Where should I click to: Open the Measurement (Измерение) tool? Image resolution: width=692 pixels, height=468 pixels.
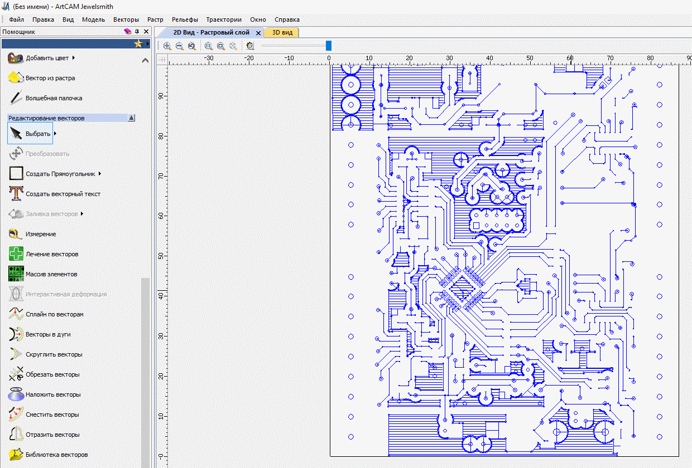[16, 234]
